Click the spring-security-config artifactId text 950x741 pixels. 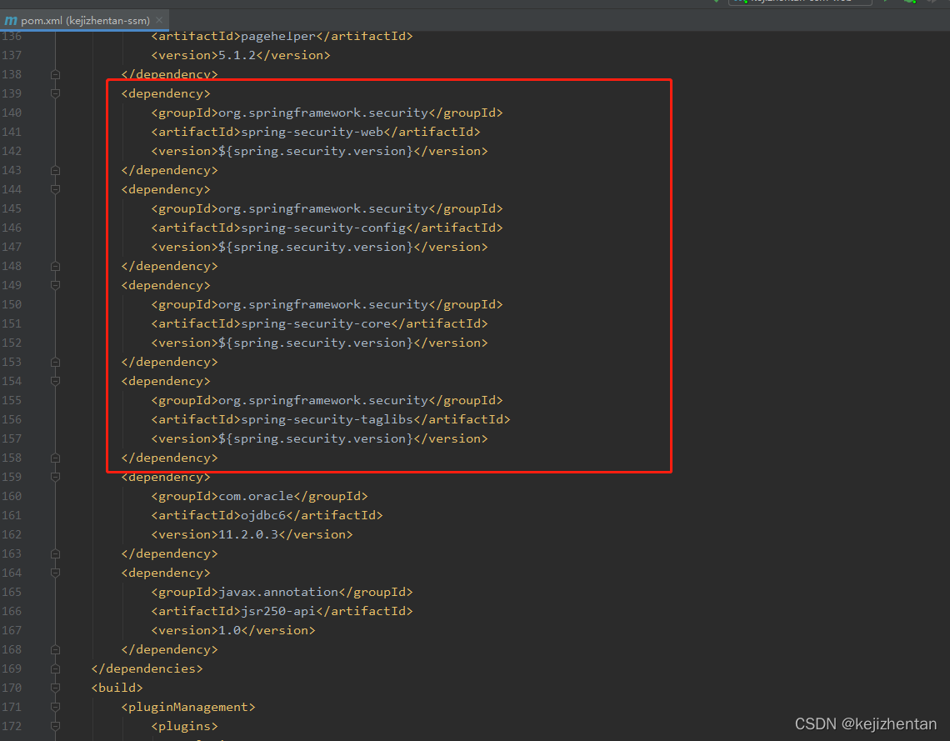323,228
